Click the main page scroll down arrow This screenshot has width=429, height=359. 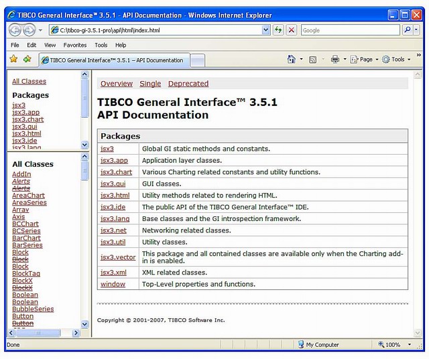[418, 333]
